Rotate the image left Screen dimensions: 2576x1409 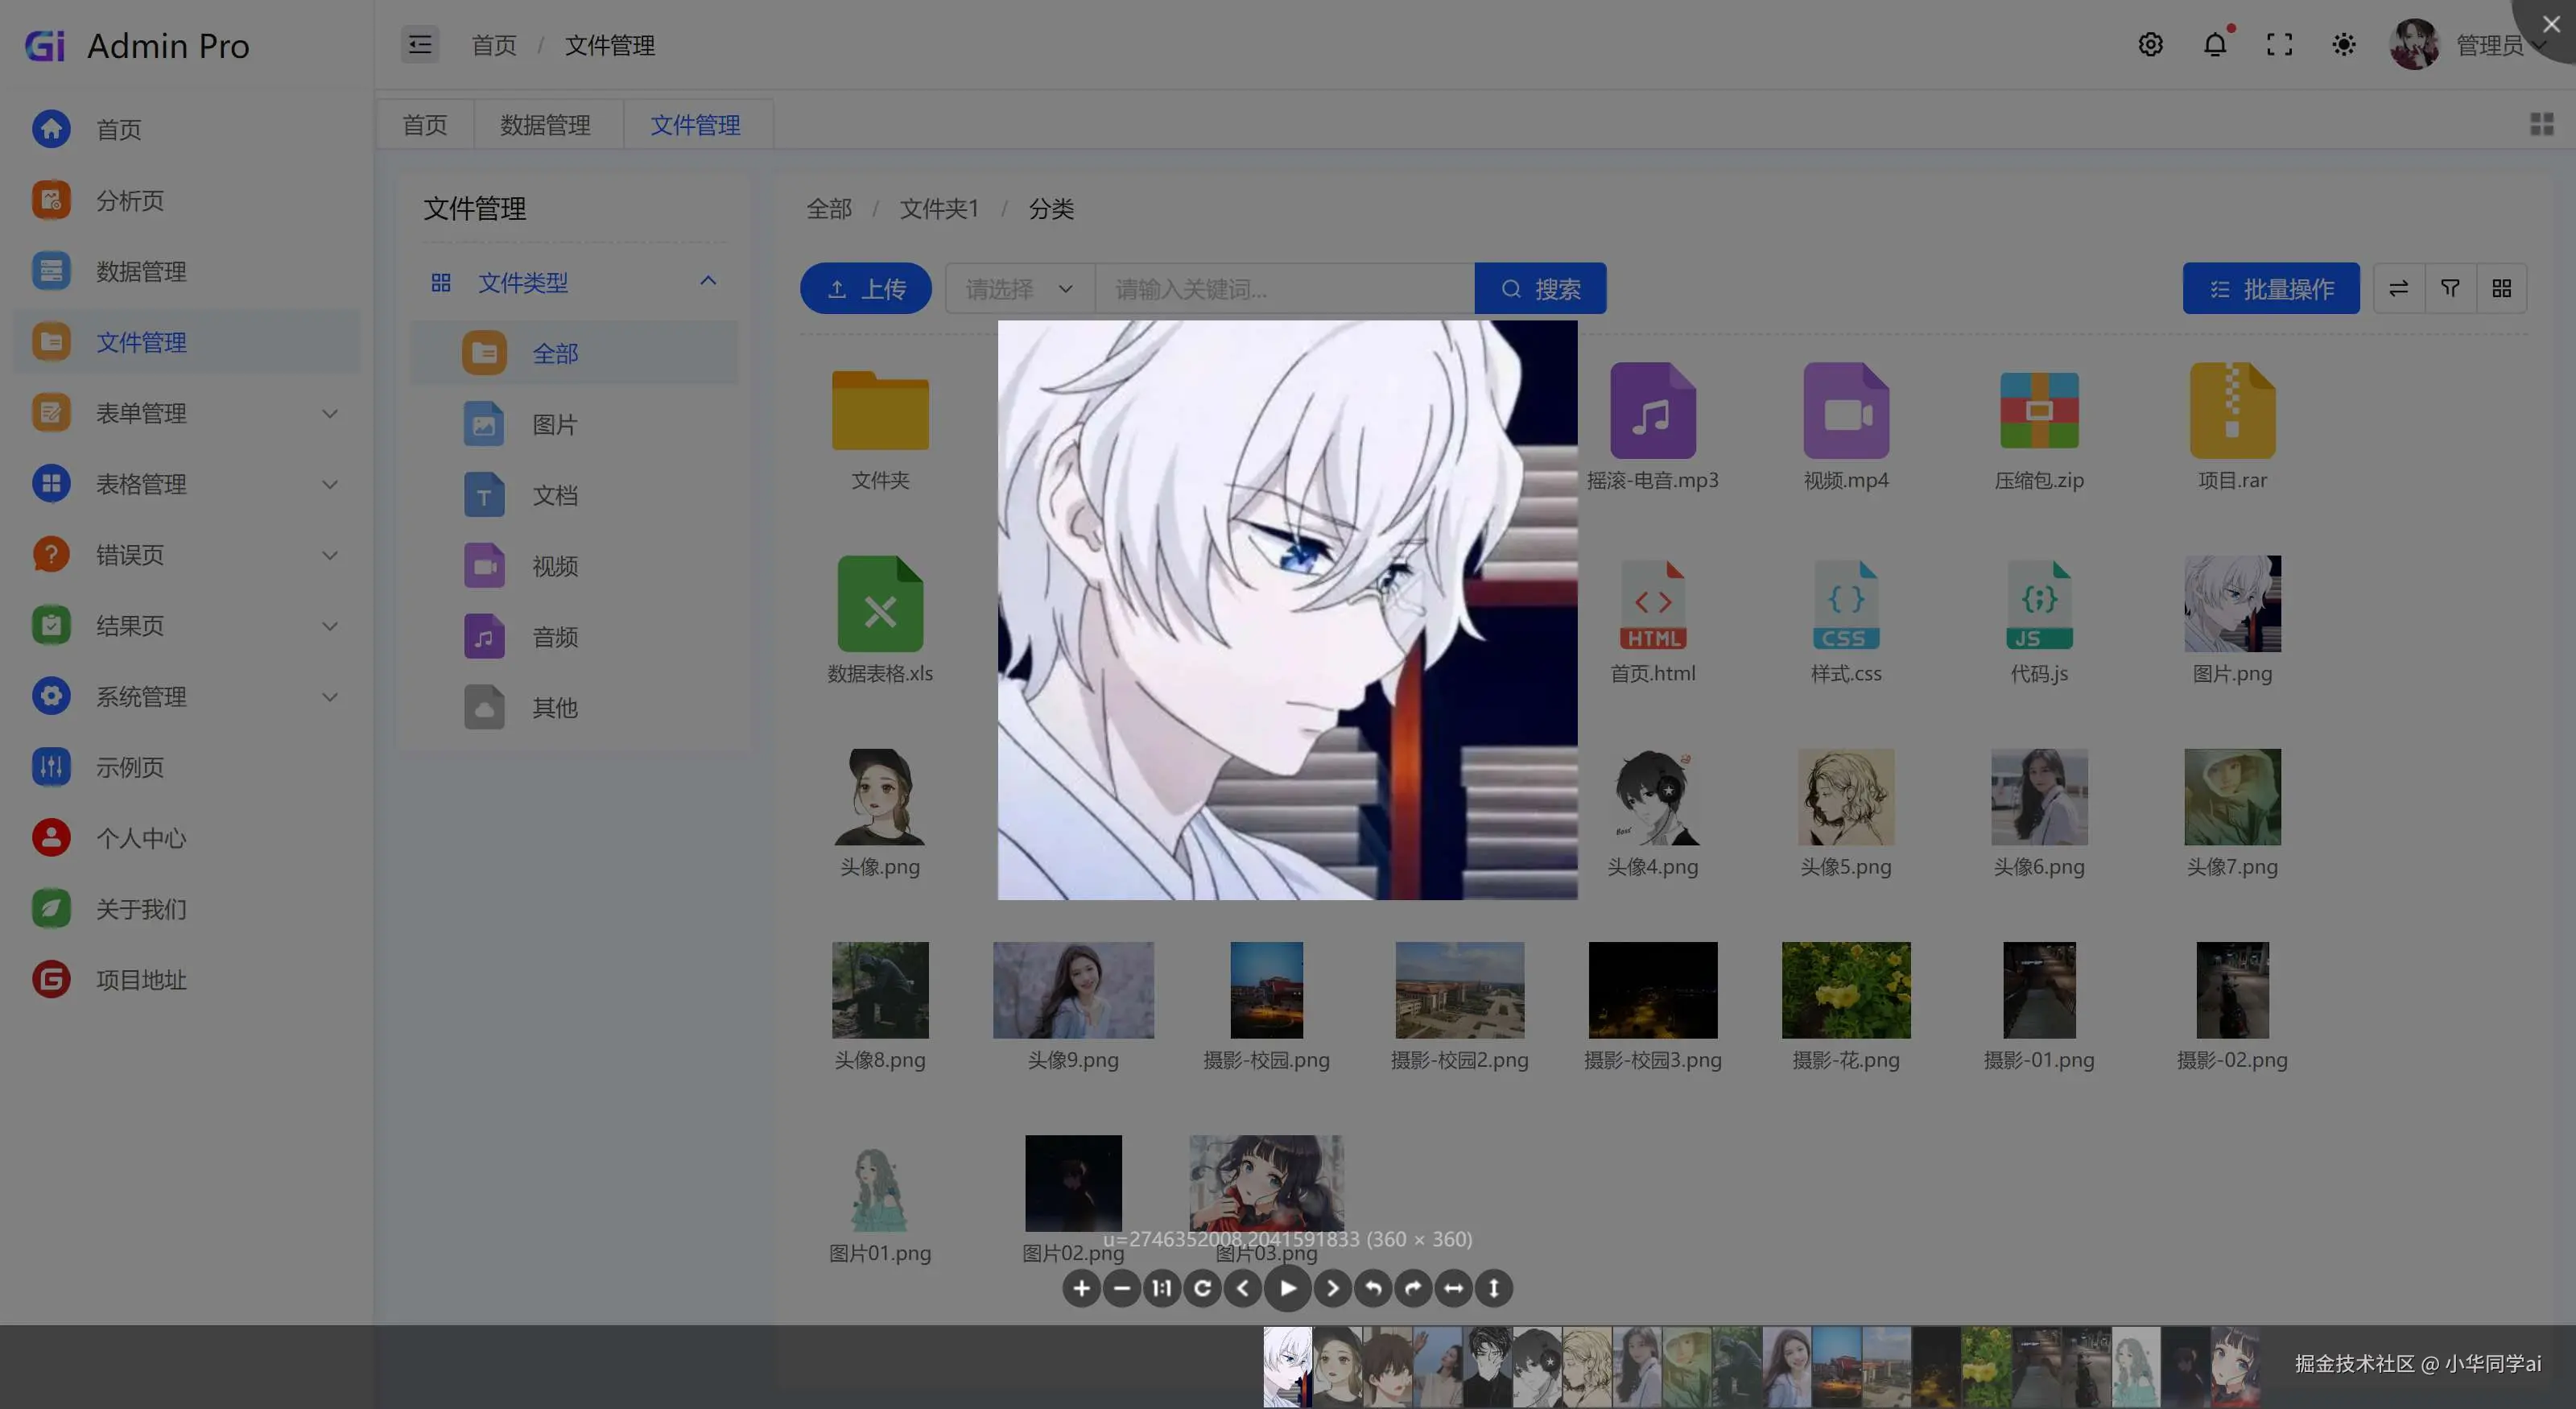pyautogui.click(x=1373, y=1288)
